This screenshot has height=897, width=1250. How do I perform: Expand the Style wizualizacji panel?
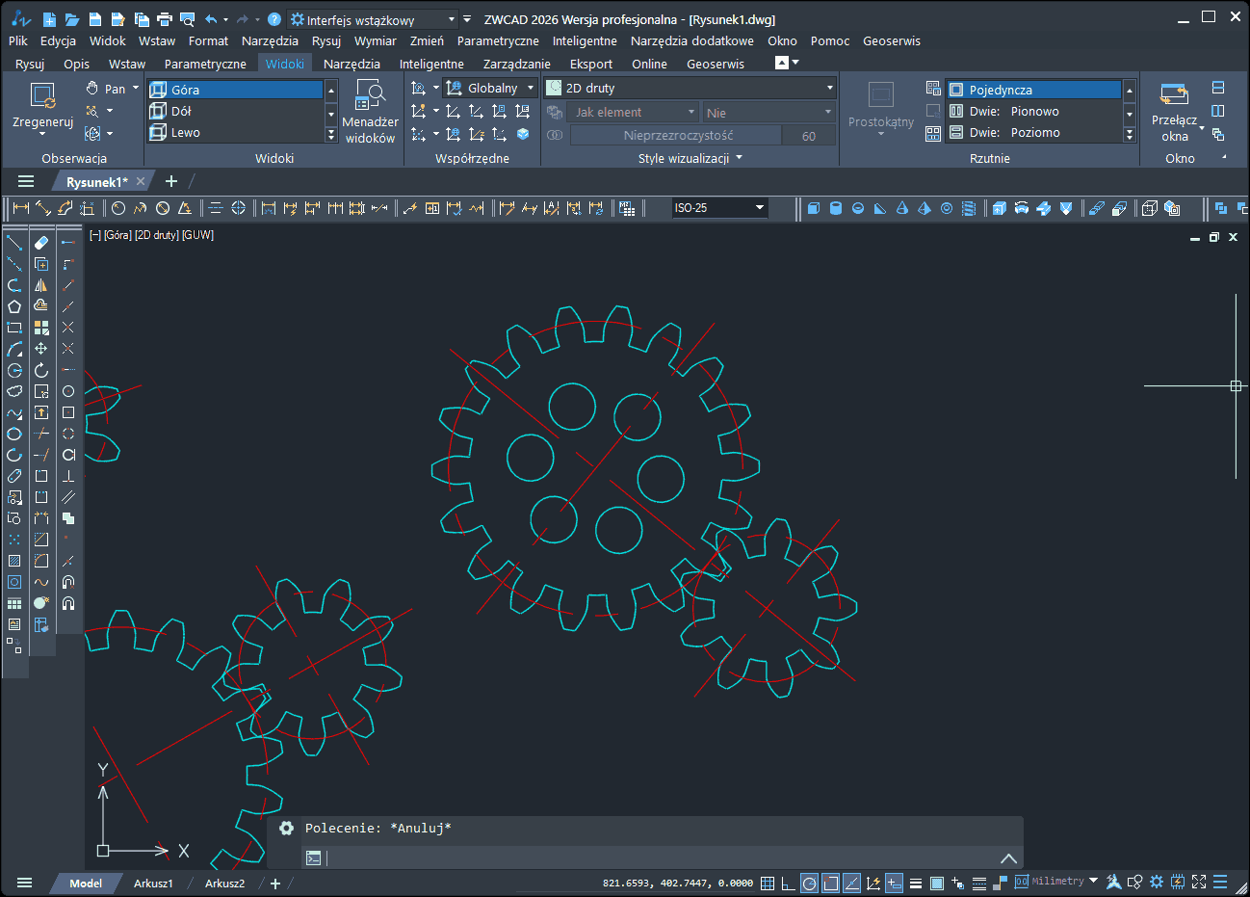(690, 158)
